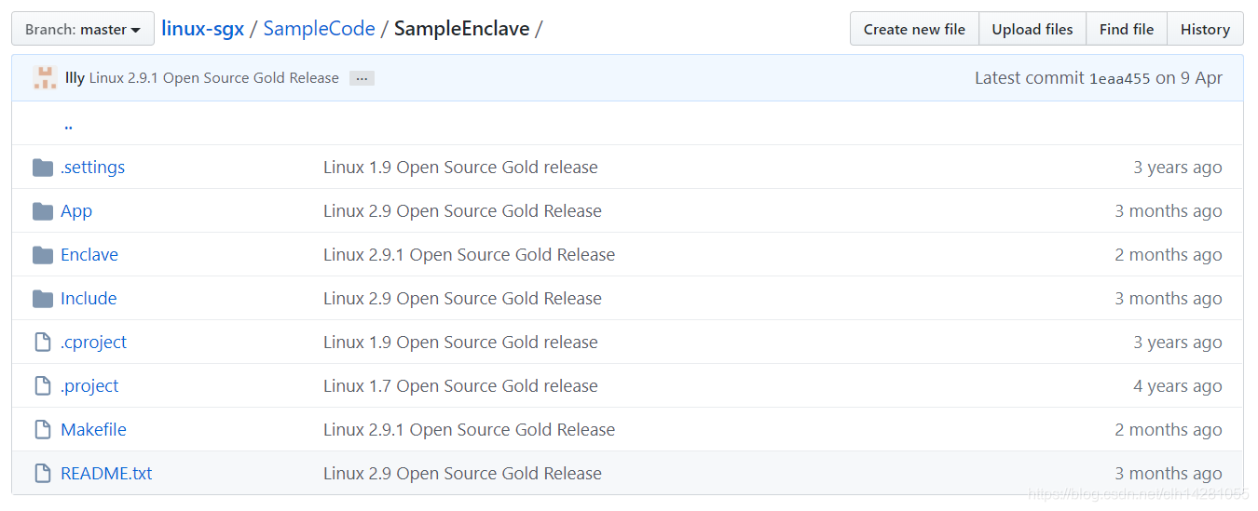Open the .project file
Screen dimensions: 1258x511
89,386
